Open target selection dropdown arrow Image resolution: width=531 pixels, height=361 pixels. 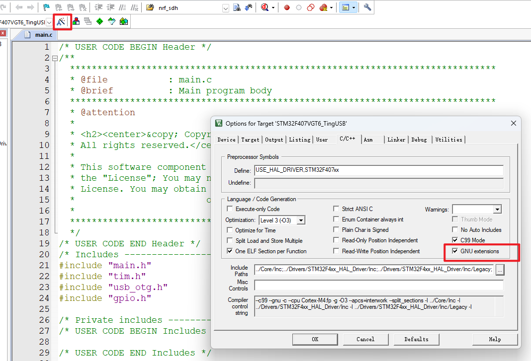click(x=49, y=22)
